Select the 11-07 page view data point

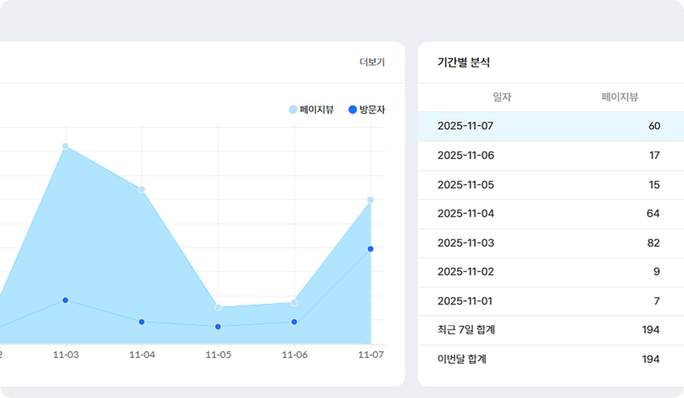370,200
